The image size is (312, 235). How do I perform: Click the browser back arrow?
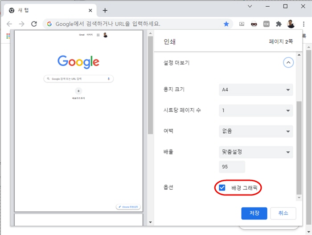pos(9,24)
